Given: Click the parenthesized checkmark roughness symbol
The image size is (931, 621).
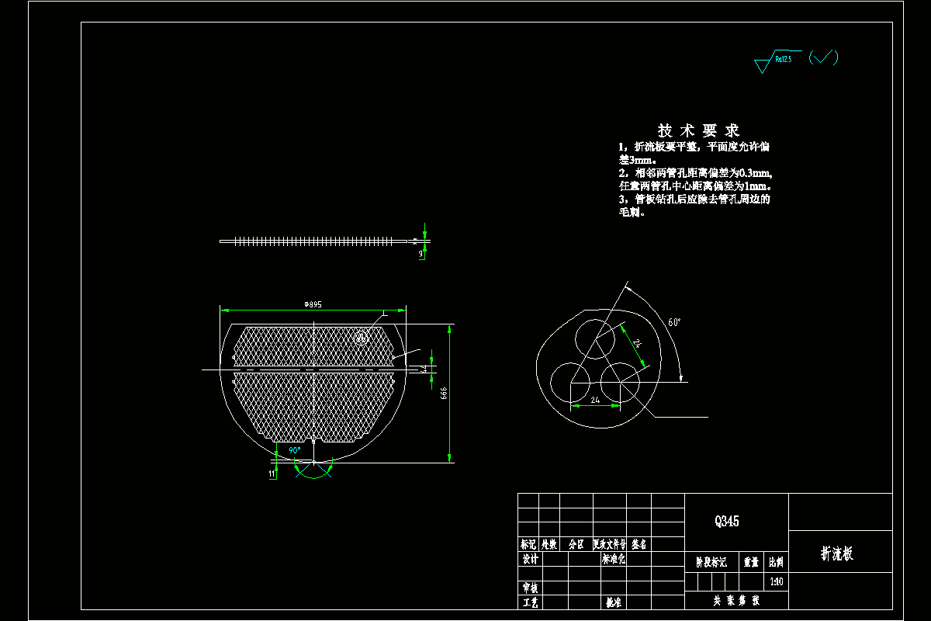Looking at the screenshot, I should [x=823, y=57].
